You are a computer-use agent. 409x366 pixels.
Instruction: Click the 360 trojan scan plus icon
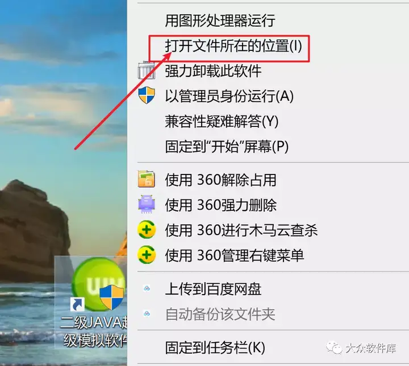tap(147, 229)
